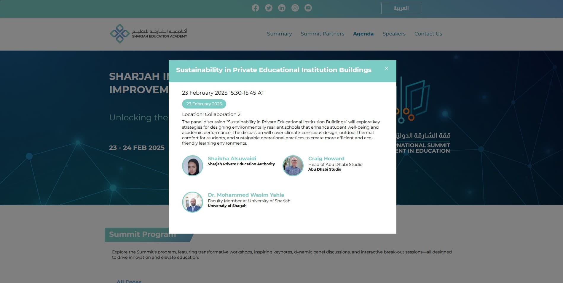This screenshot has width=563, height=283.
Task: Navigate to the Speakers section
Action: click(394, 34)
